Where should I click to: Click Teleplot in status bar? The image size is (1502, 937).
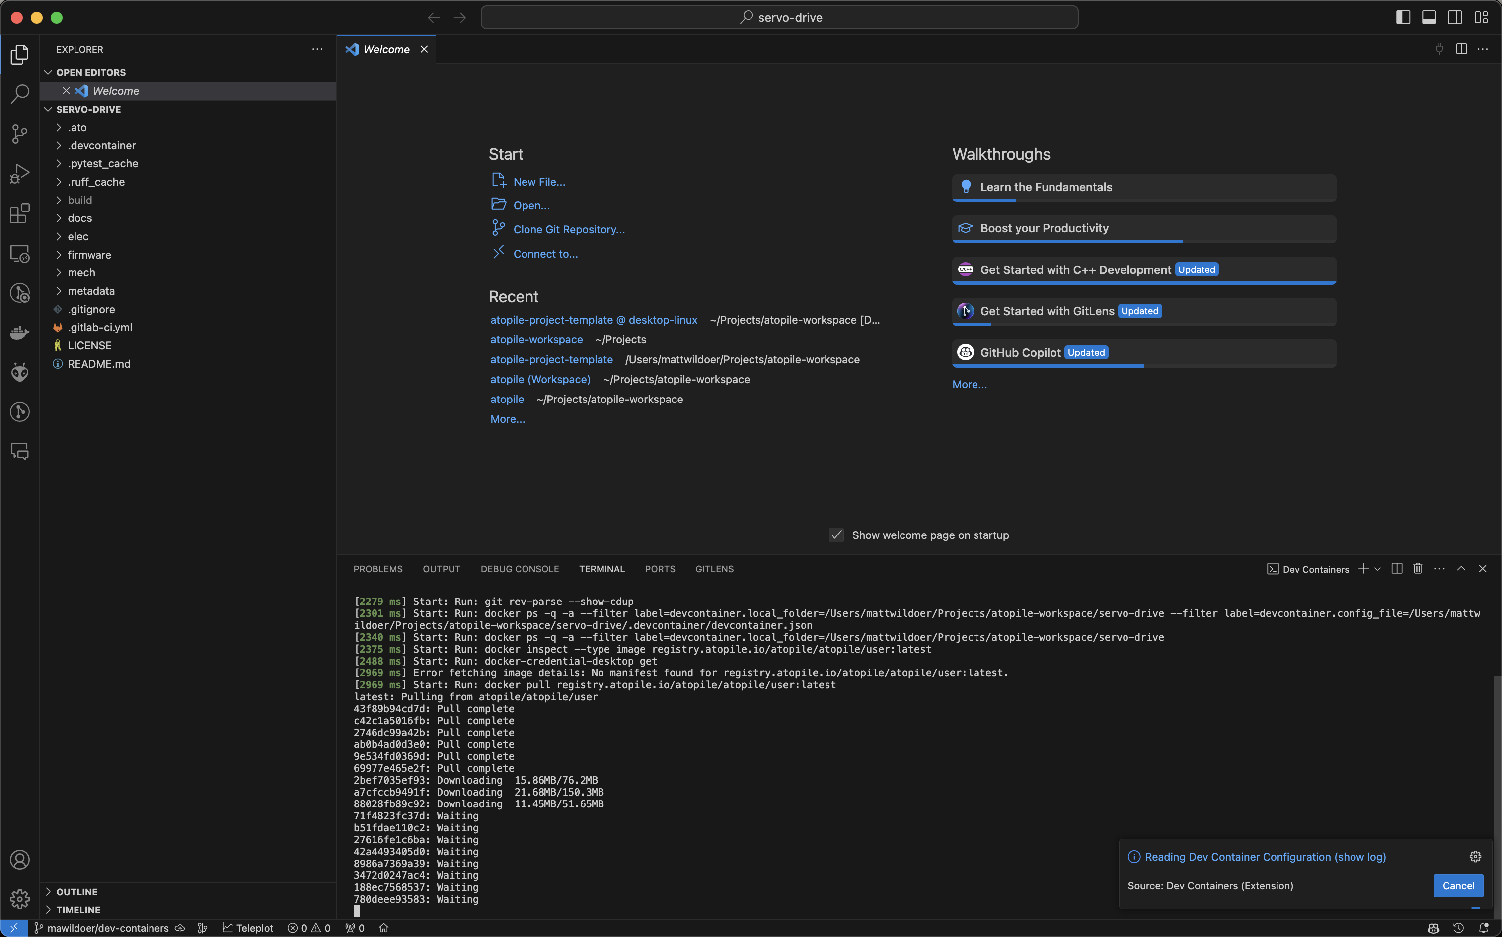[x=248, y=928]
